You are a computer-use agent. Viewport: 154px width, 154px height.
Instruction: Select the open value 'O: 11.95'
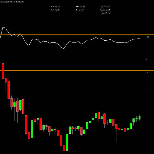[56, 7]
